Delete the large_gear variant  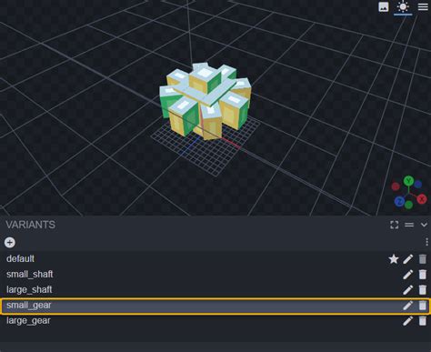(x=423, y=321)
